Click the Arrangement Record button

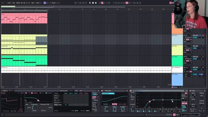[x=96, y=3]
